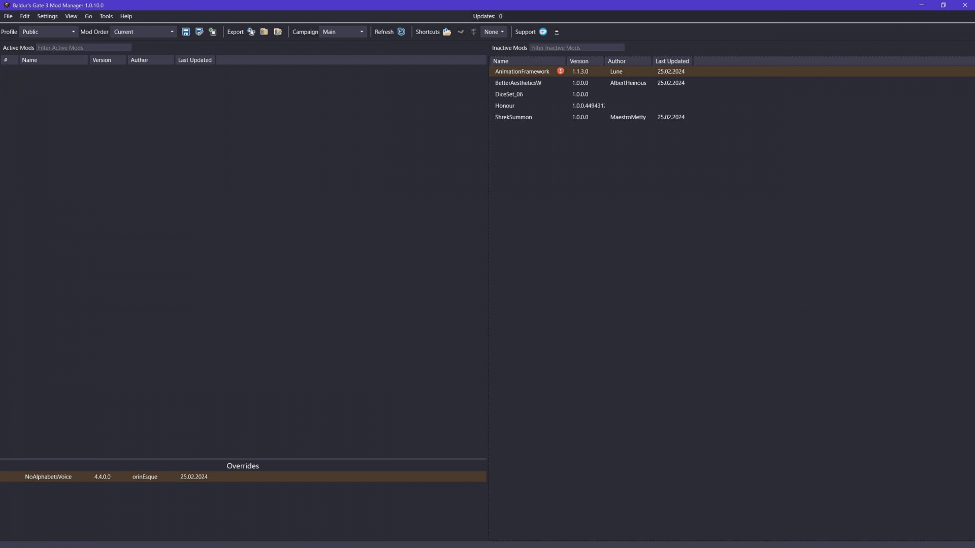
Task: Open the Profile dropdown showing Public
Action: [49, 32]
